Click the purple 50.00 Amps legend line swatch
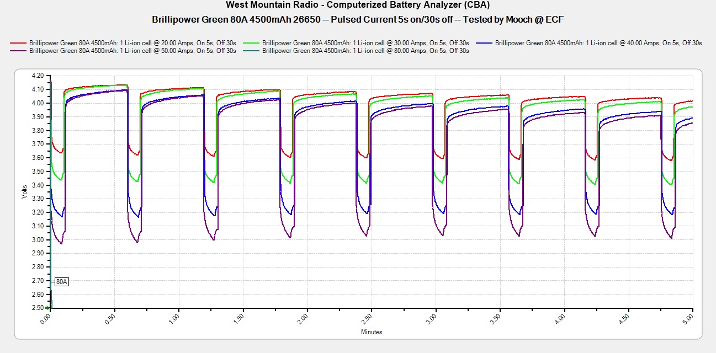 pos(19,50)
